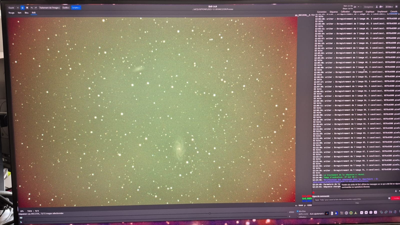Click the rotate right icon
The height and width of the screenshot is (225, 400).
386,212
